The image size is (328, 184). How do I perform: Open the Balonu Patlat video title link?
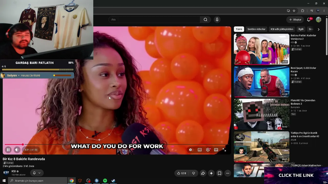pyautogui.click(x=303, y=37)
